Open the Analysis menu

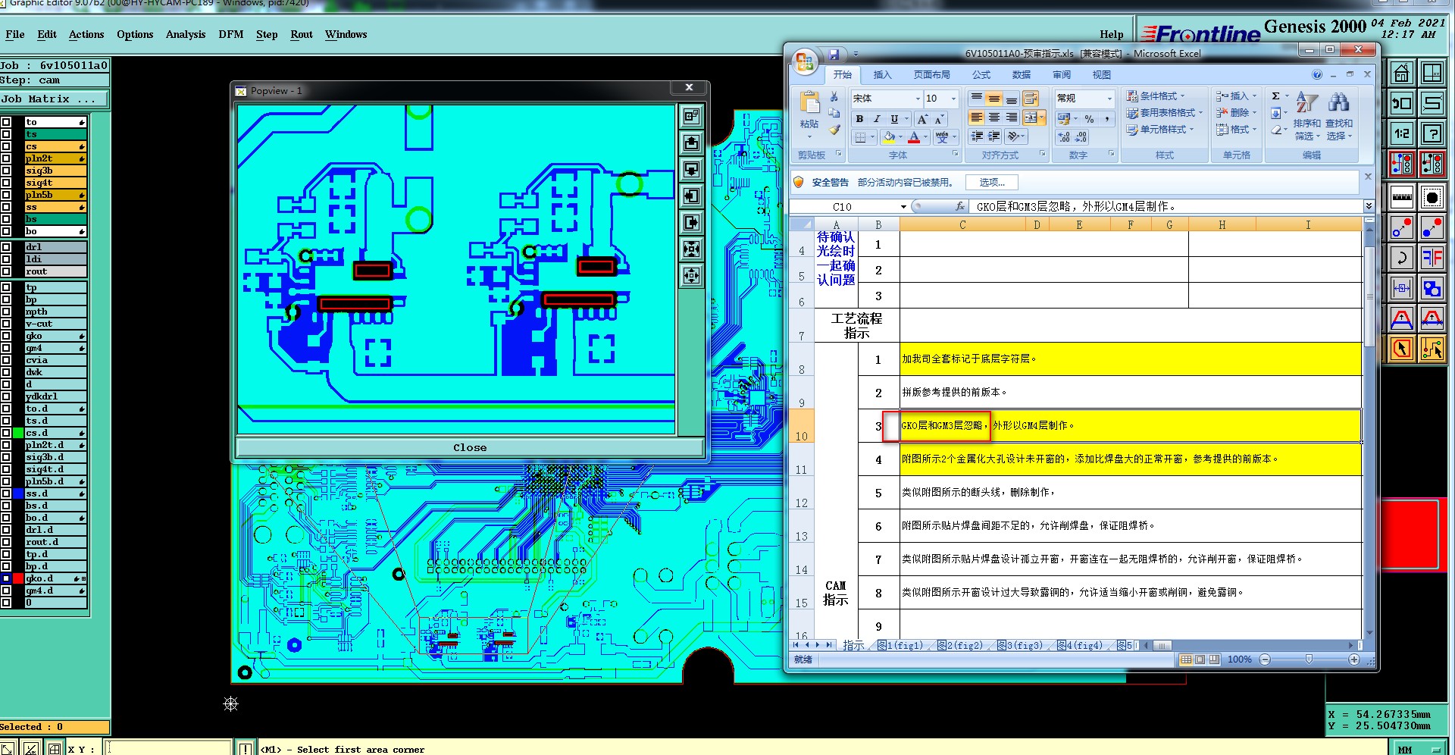pos(186,35)
